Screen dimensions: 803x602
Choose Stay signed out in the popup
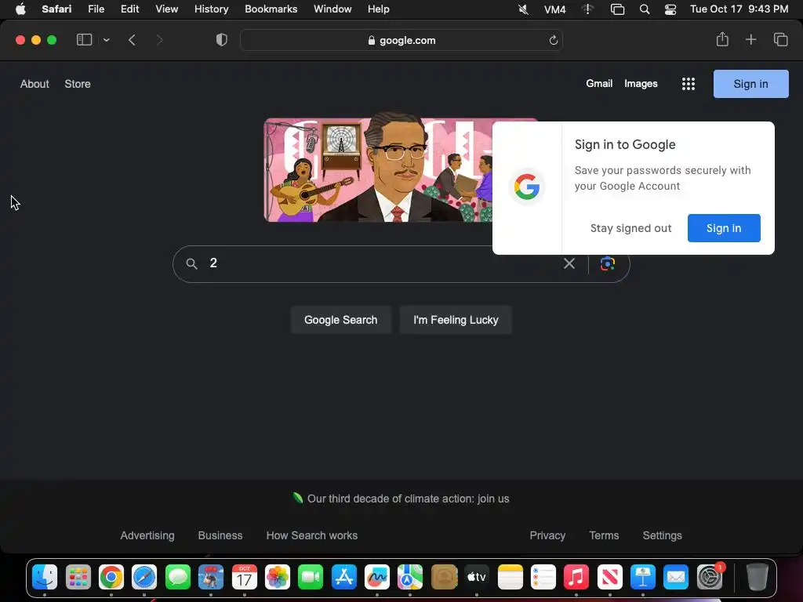coord(631,228)
